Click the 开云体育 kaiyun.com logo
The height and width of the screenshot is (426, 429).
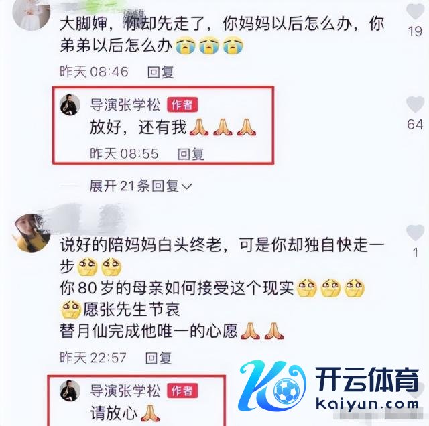[x=329, y=387]
